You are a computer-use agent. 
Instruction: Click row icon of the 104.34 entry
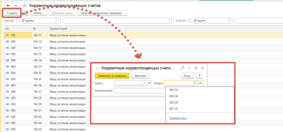click(7, 73)
